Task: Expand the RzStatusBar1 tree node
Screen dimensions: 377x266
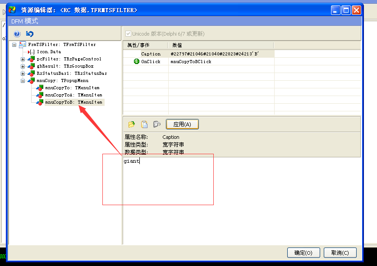Action: pos(23,73)
